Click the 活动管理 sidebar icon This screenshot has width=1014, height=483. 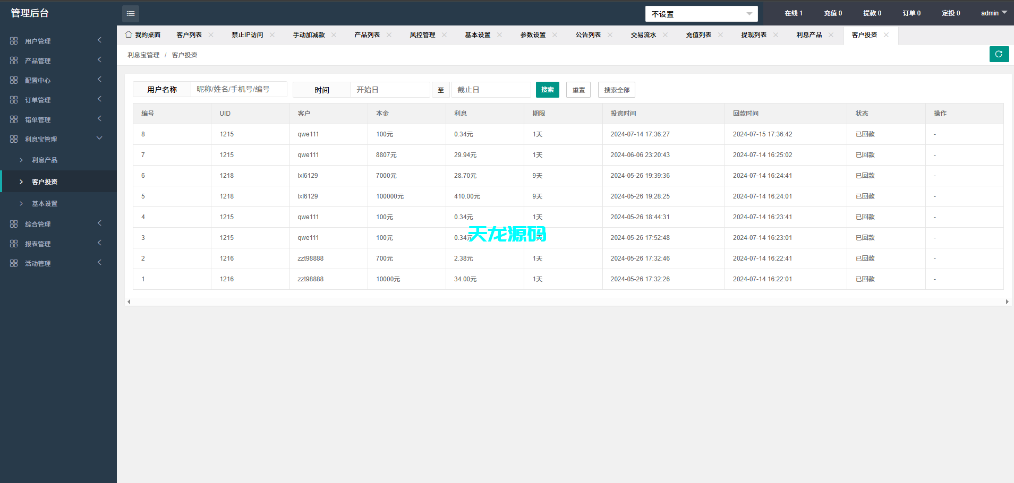(14, 263)
